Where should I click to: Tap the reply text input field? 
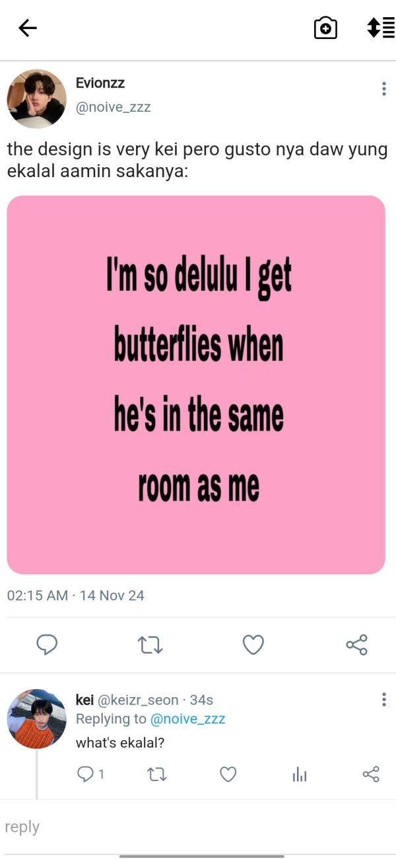[x=198, y=827]
